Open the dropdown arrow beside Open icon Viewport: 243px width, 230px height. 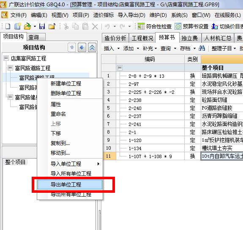[x=35, y=27]
